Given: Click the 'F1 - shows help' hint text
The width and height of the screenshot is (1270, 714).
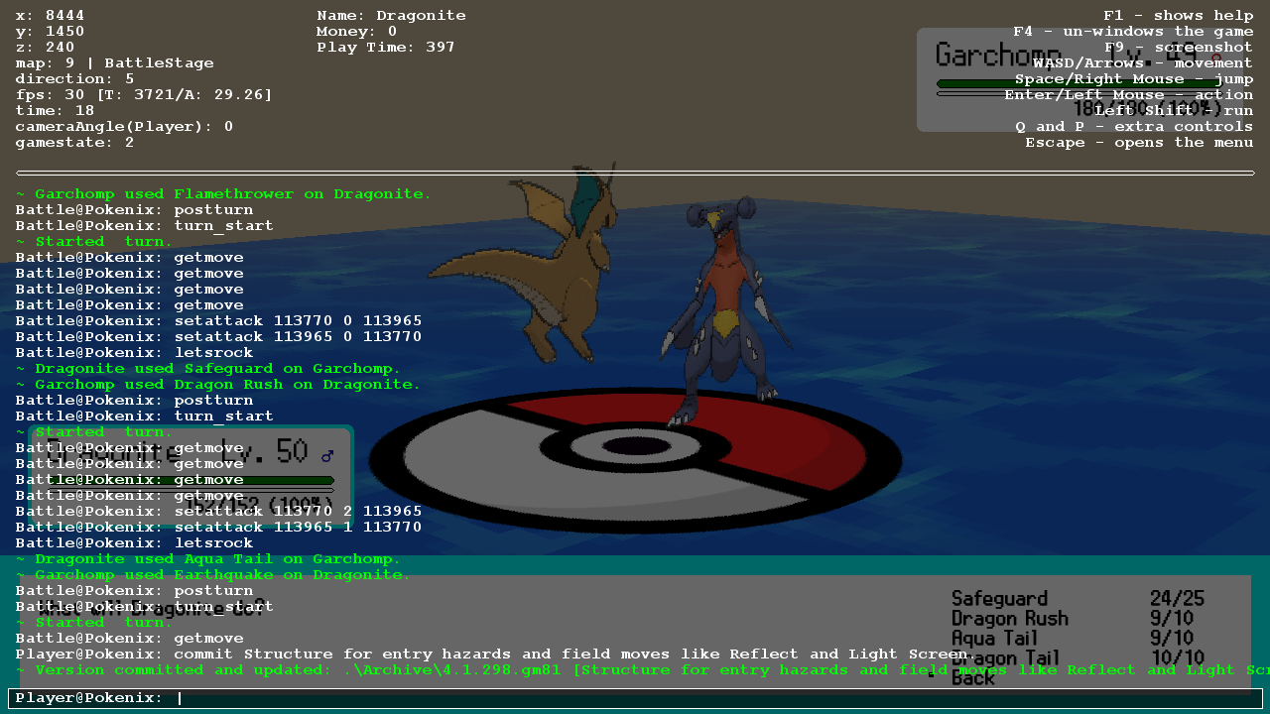Looking at the screenshot, I should tap(1178, 16).
